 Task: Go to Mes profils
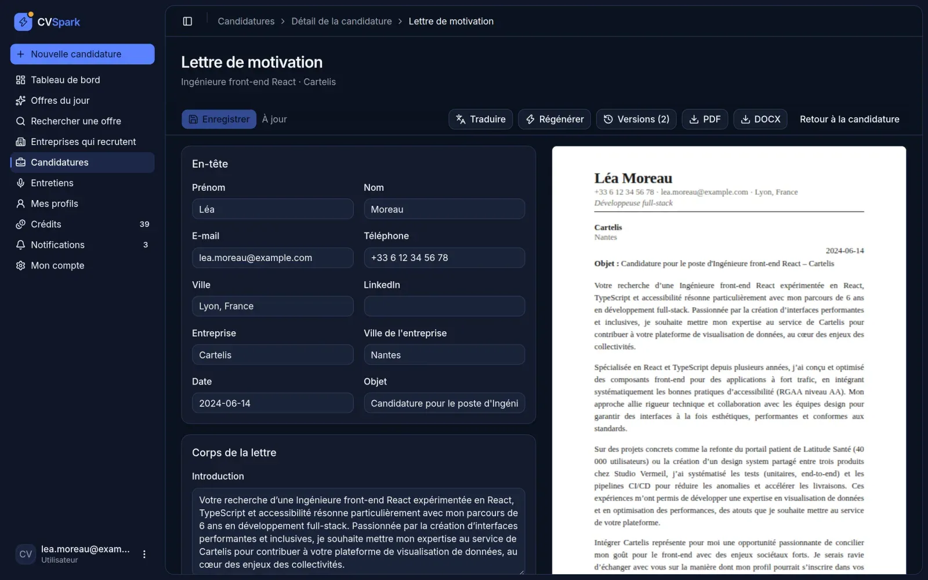[x=82, y=204]
